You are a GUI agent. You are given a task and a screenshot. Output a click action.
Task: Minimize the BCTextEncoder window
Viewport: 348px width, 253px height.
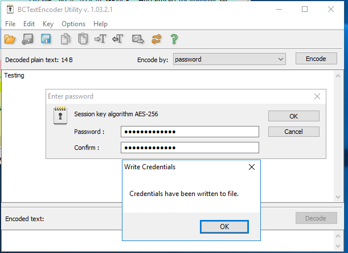[x=279, y=9]
